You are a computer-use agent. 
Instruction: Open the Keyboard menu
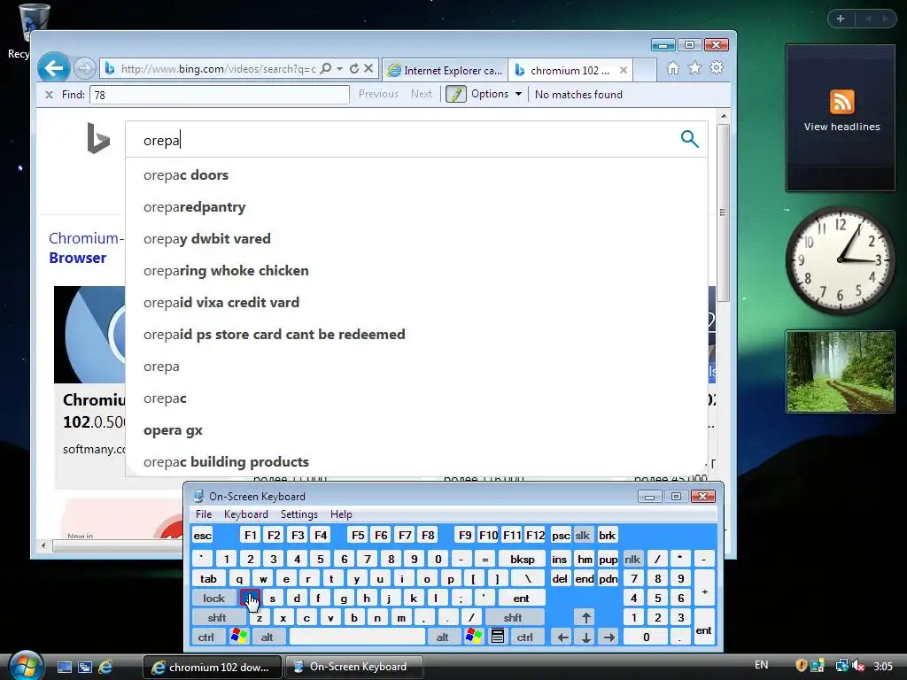tap(246, 514)
